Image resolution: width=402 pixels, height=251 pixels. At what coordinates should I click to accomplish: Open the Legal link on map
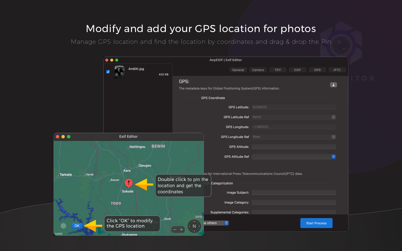pyautogui.click(x=59, y=233)
